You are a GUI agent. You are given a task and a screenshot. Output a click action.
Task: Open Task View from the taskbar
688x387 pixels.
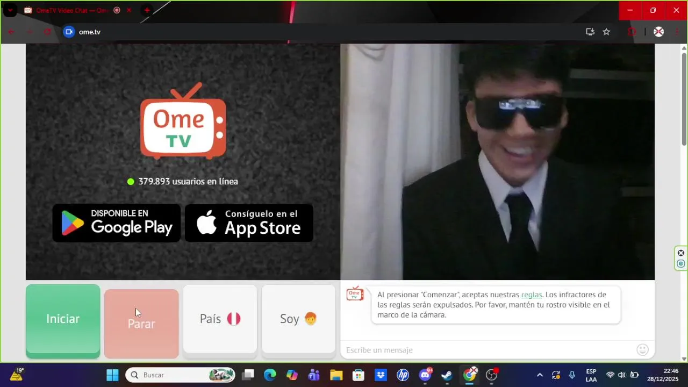[248, 375]
